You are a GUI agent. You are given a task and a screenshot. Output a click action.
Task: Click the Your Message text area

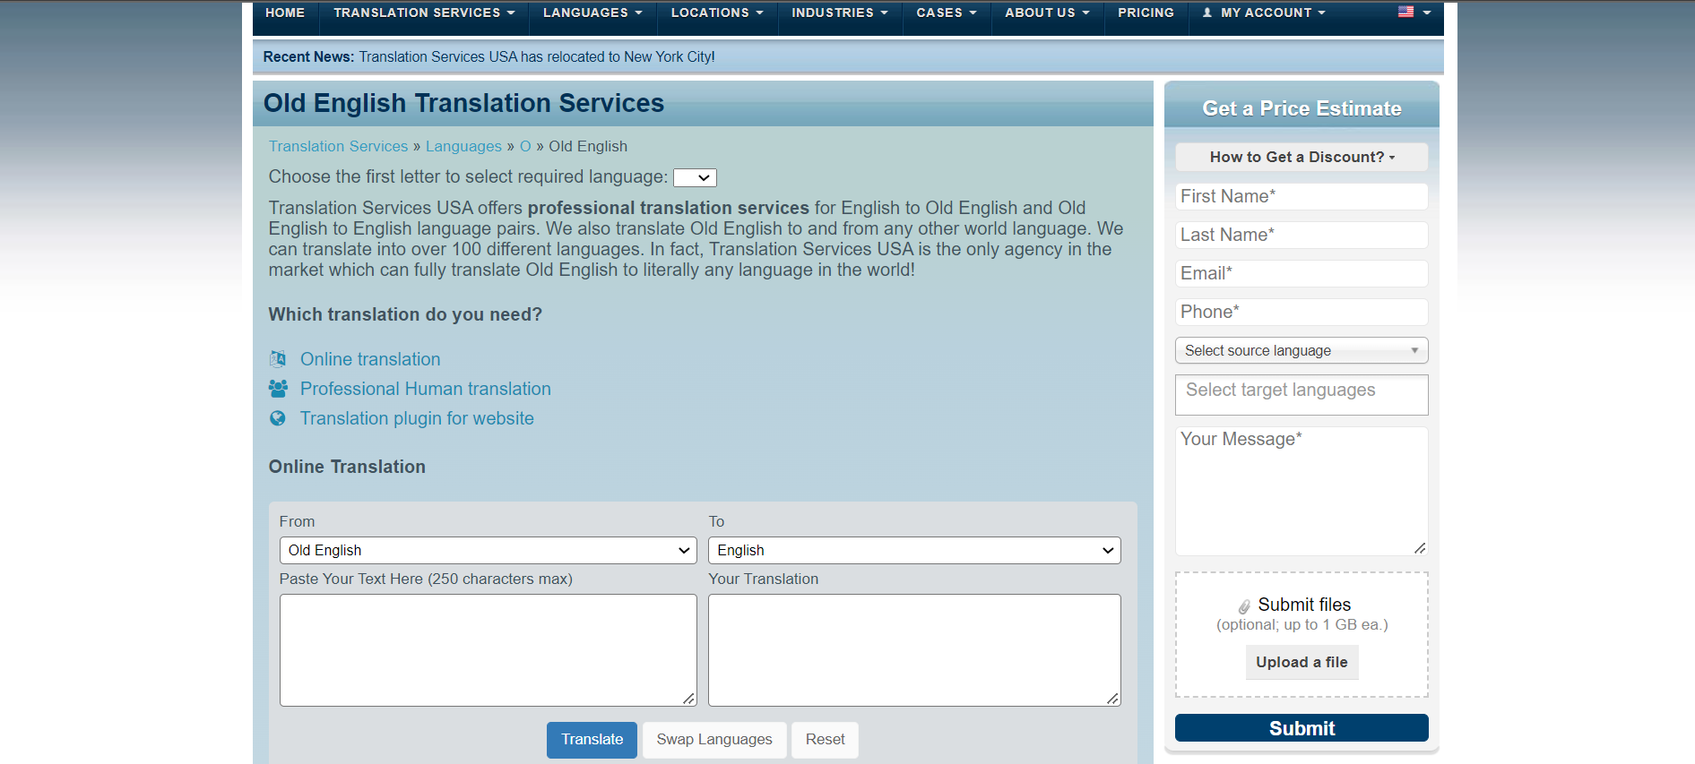click(1302, 491)
